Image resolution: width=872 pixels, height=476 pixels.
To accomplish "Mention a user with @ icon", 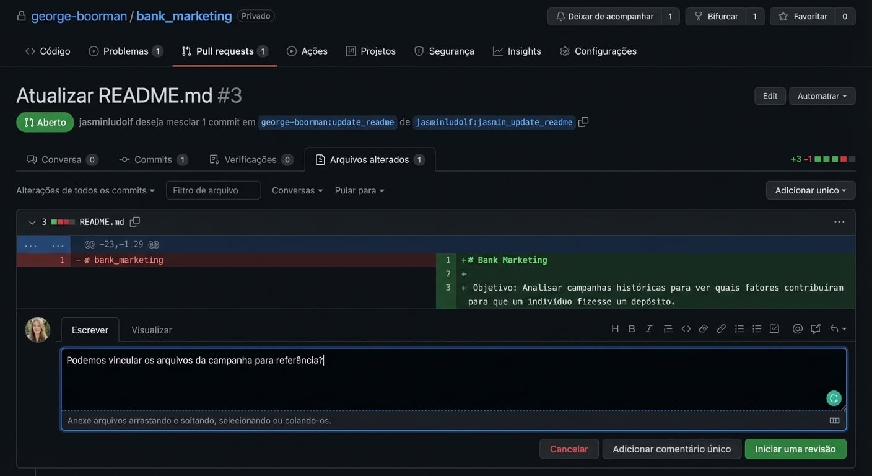I will (x=798, y=329).
